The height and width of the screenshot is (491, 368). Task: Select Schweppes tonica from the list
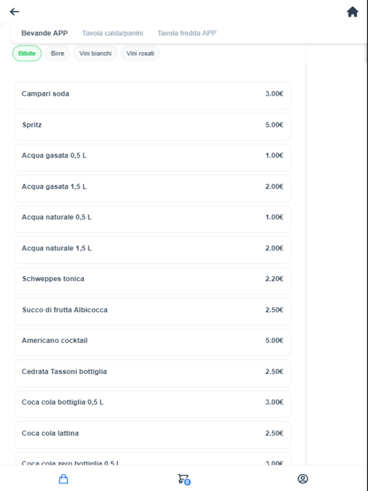coord(152,280)
